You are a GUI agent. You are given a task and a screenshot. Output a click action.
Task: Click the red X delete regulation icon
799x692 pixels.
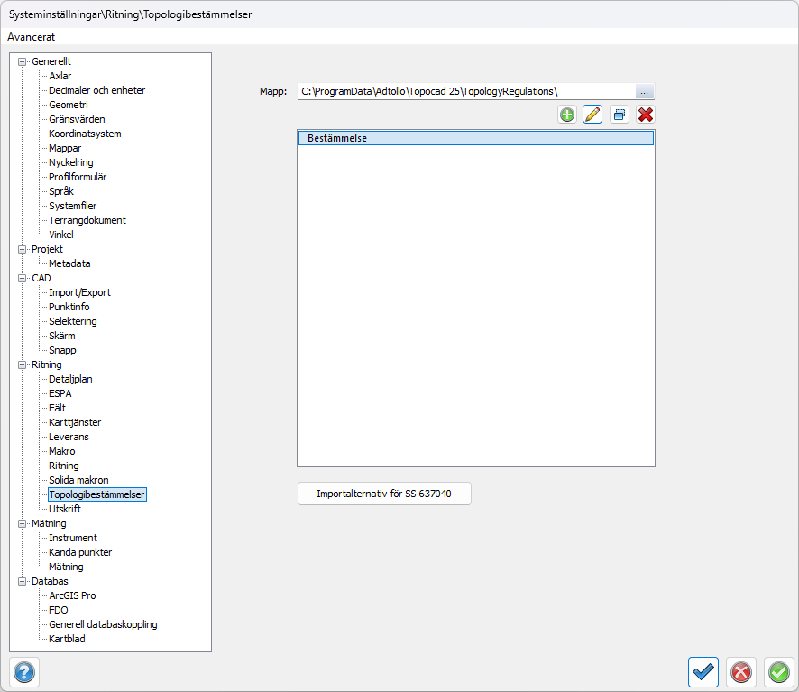[x=645, y=115]
